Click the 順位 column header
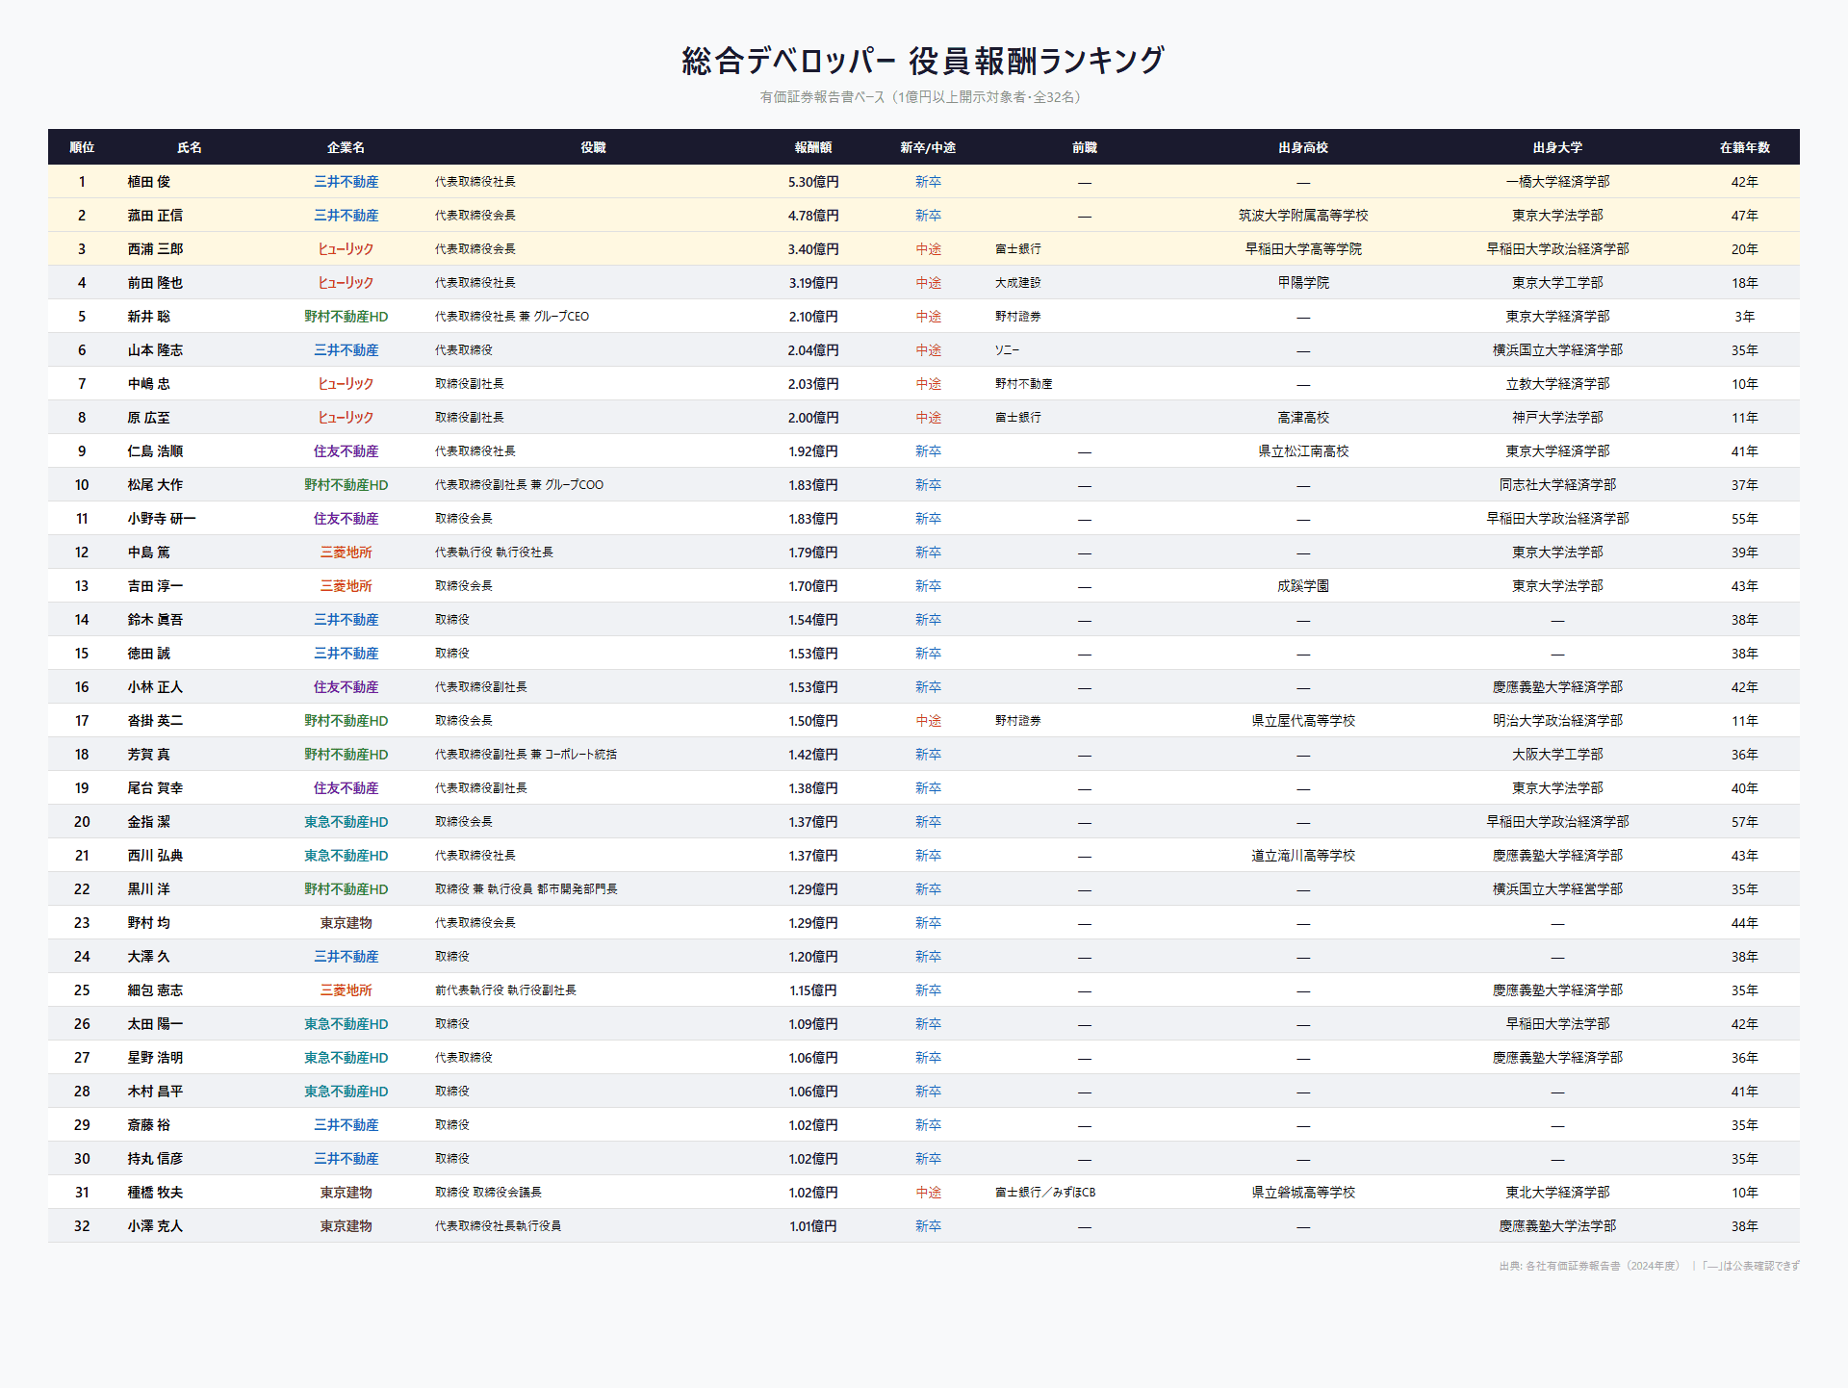Image resolution: width=1848 pixels, height=1388 pixels. 82,147
